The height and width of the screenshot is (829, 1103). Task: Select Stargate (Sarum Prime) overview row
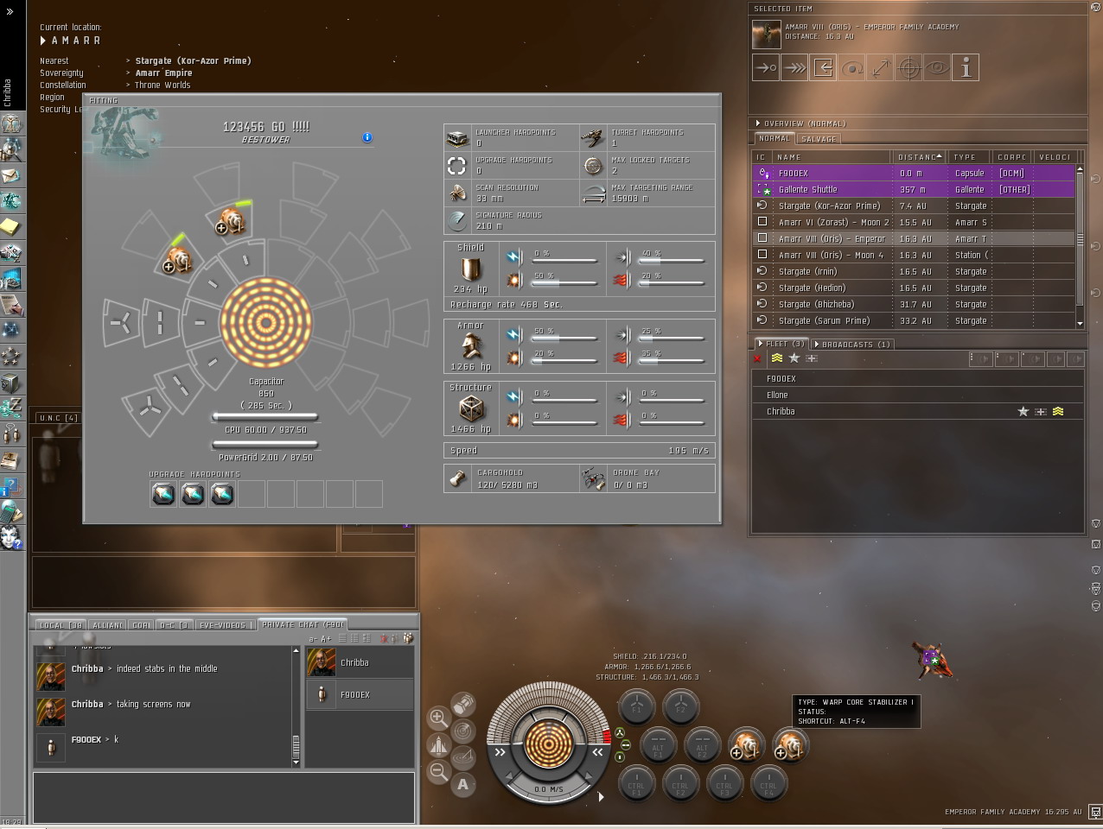tap(914, 320)
